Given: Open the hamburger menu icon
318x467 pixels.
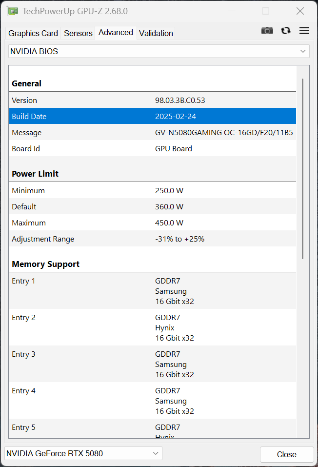Looking at the screenshot, I should click(x=304, y=31).
